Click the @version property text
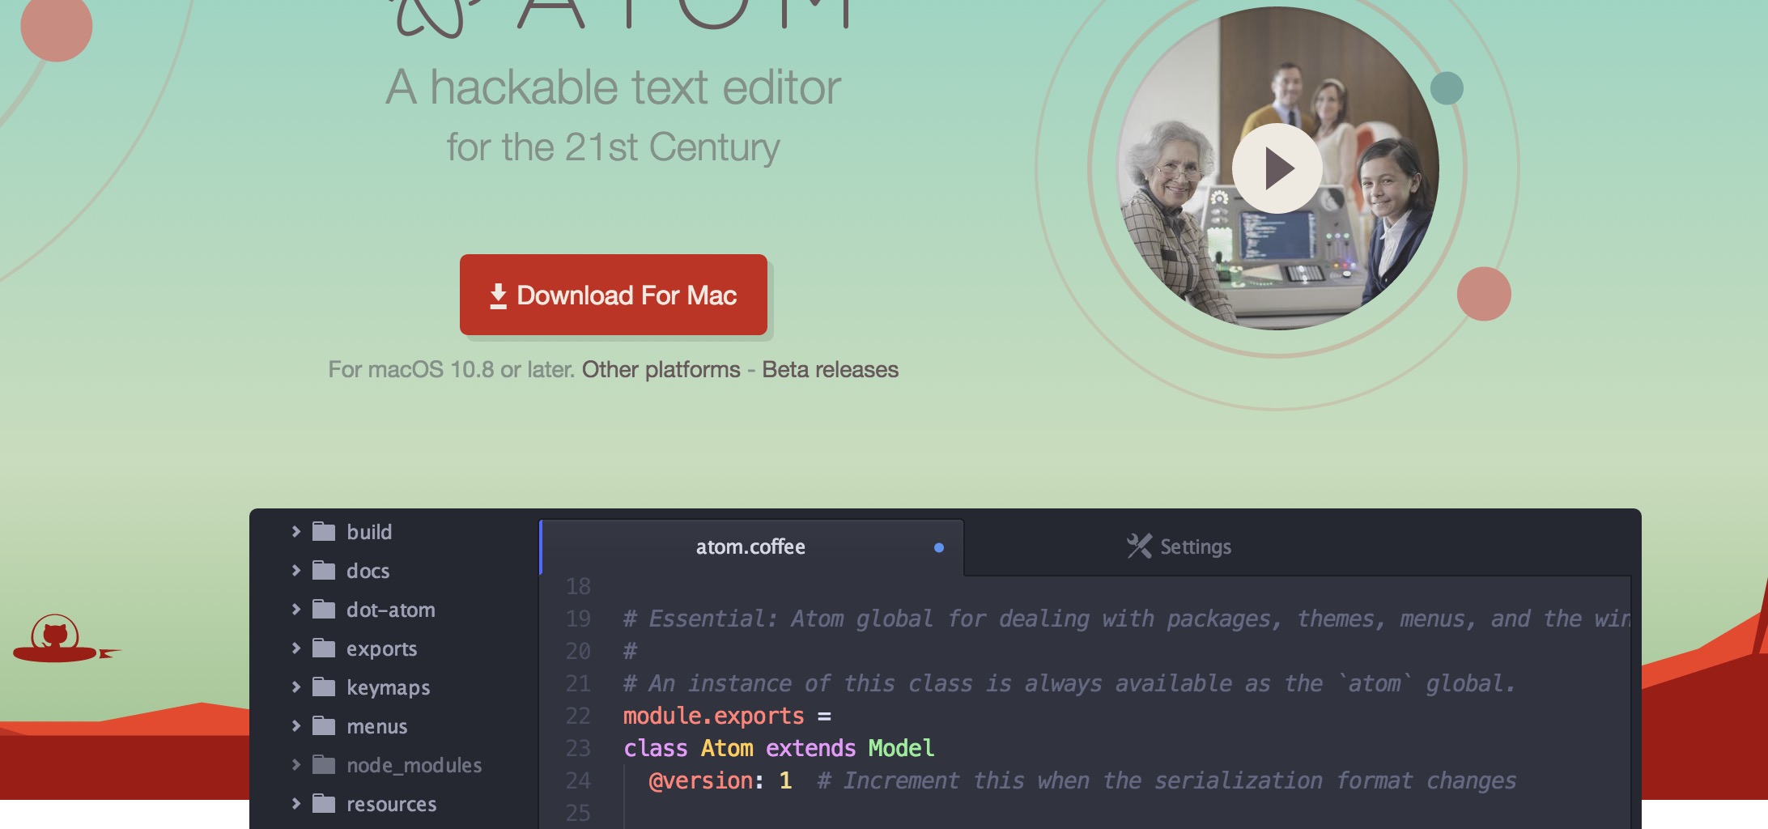 [700, 781]
